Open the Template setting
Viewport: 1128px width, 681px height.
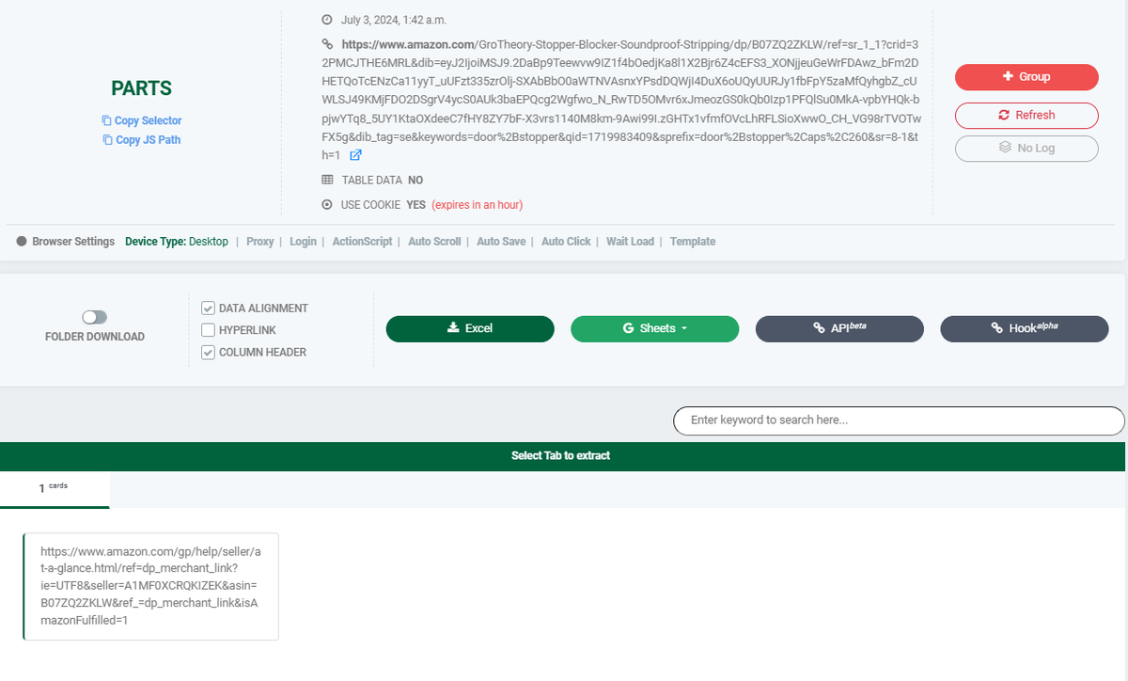(x=693, y=242)
